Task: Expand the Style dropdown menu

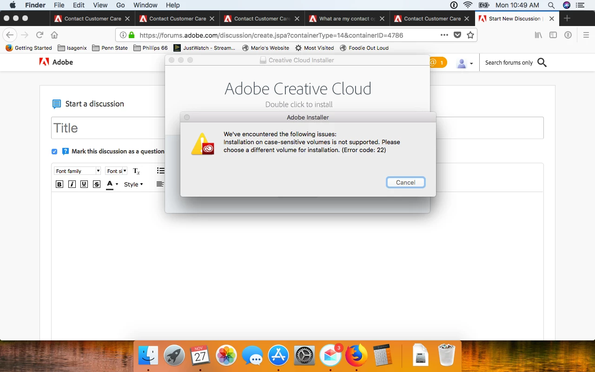Action: 133,184
